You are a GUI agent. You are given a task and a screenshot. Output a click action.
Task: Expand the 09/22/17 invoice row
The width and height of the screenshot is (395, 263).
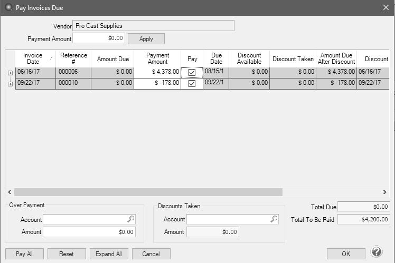pyautogui.click(x=10, y=84)
